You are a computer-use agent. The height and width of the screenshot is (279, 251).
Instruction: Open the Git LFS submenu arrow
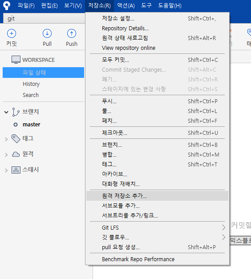[224, 227]
